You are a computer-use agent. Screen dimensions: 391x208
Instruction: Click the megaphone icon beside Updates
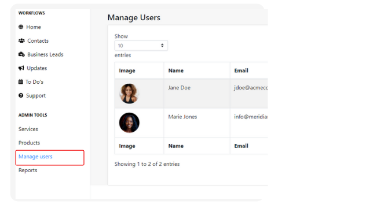click(x=21, y=68)
